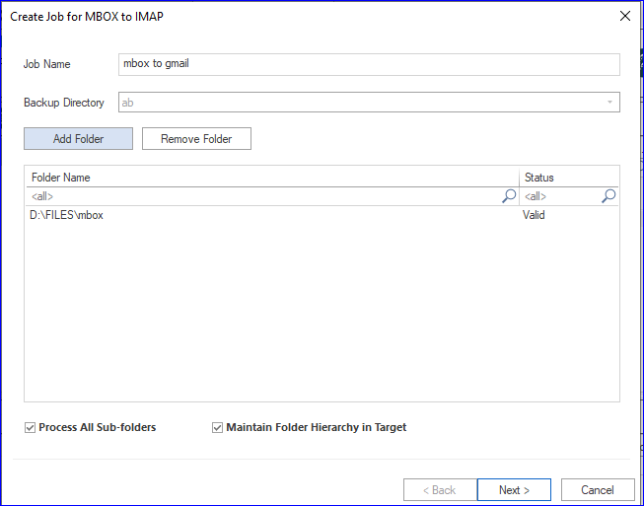
Task: Click the Cancel button
Action: tap(598, 489)
